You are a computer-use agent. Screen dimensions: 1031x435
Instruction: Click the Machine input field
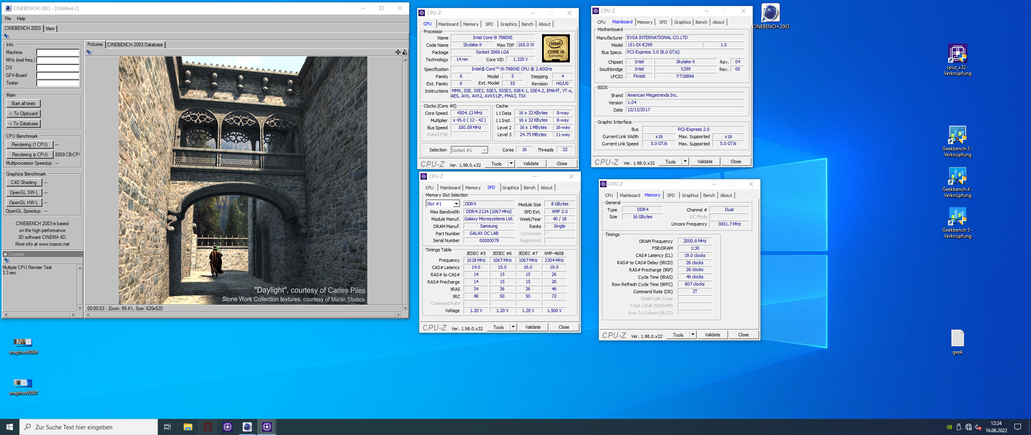tap(58, 52)
